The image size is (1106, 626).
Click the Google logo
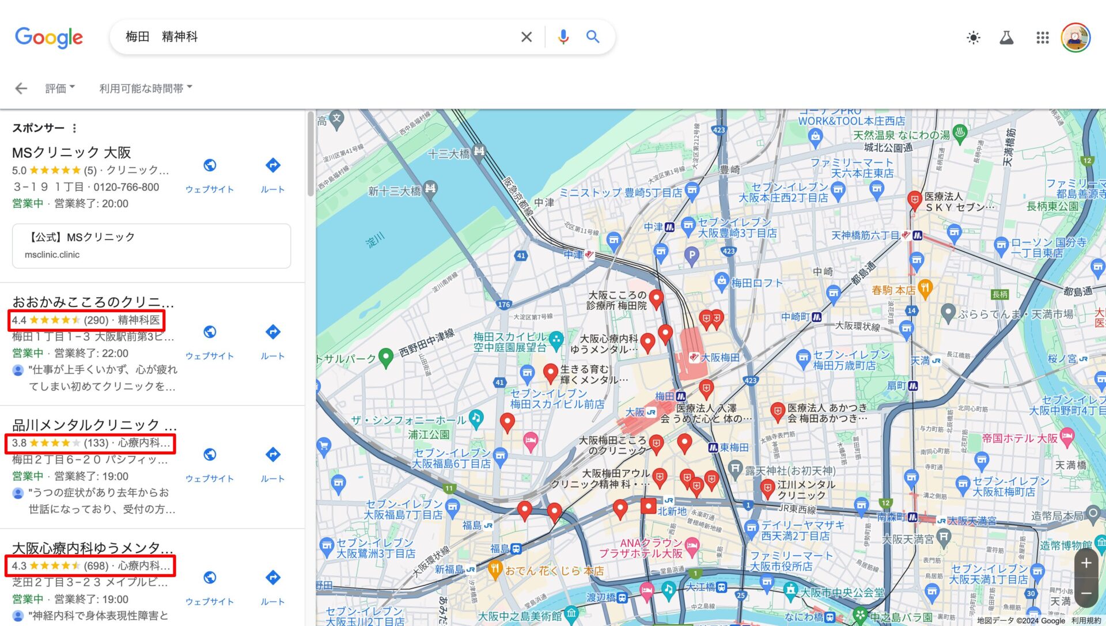pyautogui.click(x=49, y=38)
